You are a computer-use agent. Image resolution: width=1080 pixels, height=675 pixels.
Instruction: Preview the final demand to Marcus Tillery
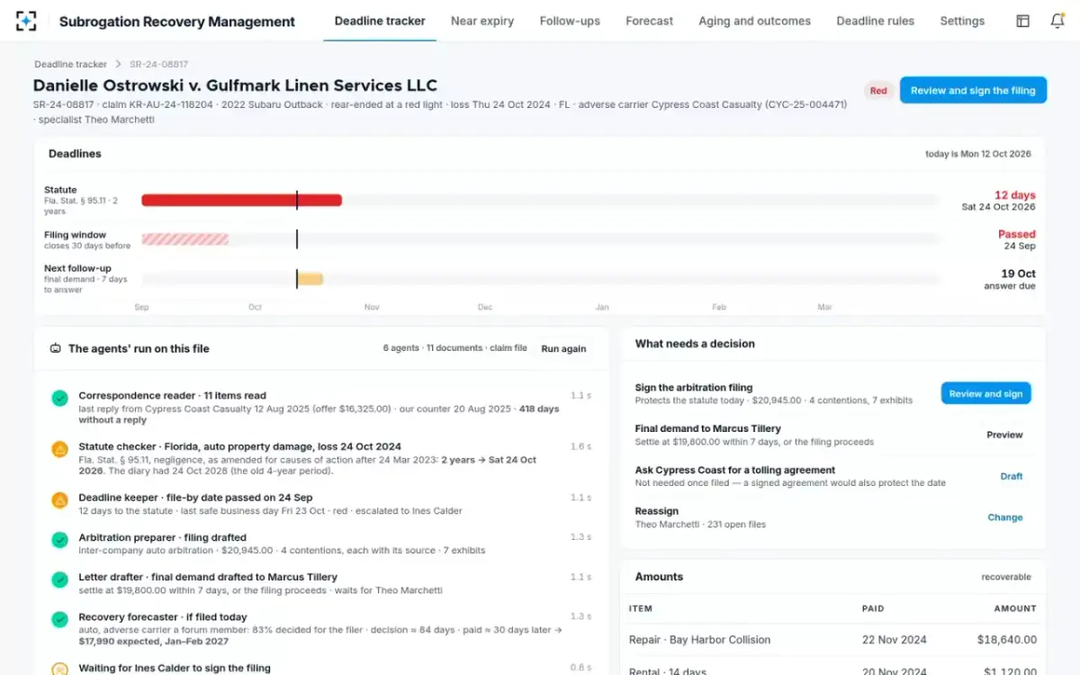pyautogui.click(x=1004, y=435)
